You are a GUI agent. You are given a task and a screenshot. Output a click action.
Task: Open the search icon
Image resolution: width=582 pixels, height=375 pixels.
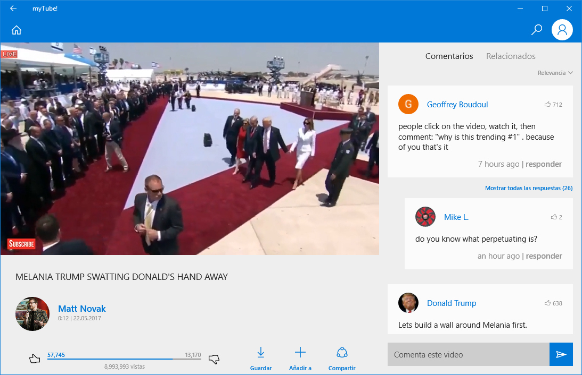(536, 30)
